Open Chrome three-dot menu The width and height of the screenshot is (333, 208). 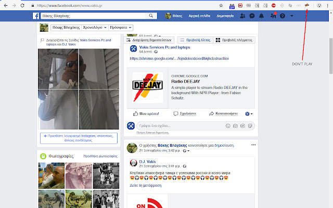tap(327, 6)
